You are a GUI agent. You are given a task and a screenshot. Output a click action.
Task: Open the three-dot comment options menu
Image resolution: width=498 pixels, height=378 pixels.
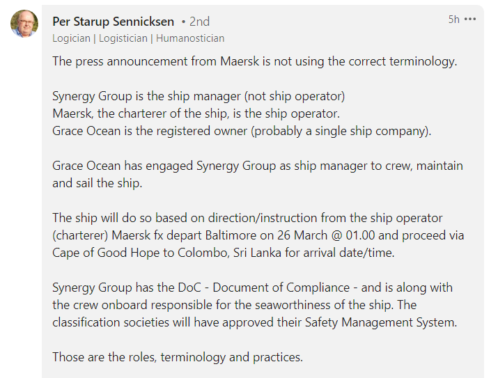[470, 19]
